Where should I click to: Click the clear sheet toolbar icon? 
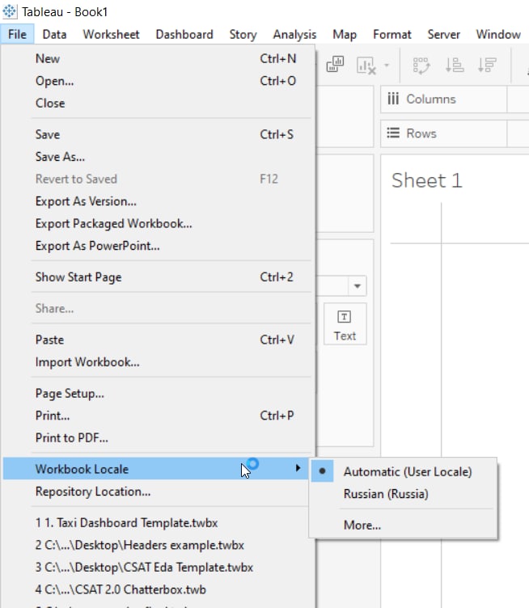(x=366, y=65)
